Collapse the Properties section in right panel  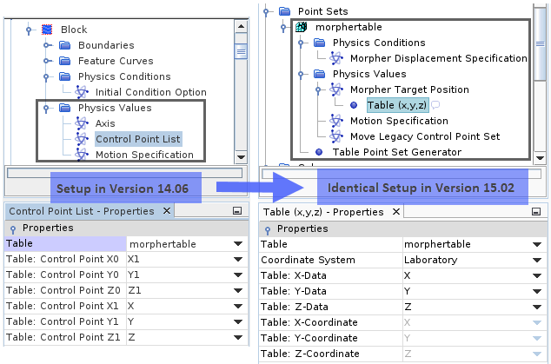click(x=269, y=228)
